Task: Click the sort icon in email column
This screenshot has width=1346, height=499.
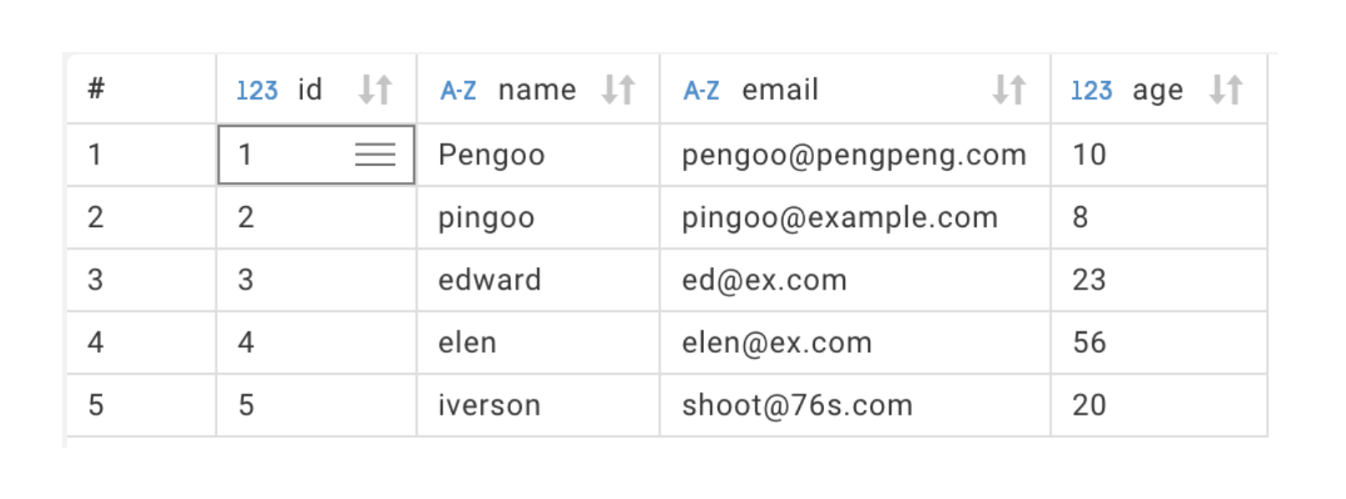Action: (1009, 89)
